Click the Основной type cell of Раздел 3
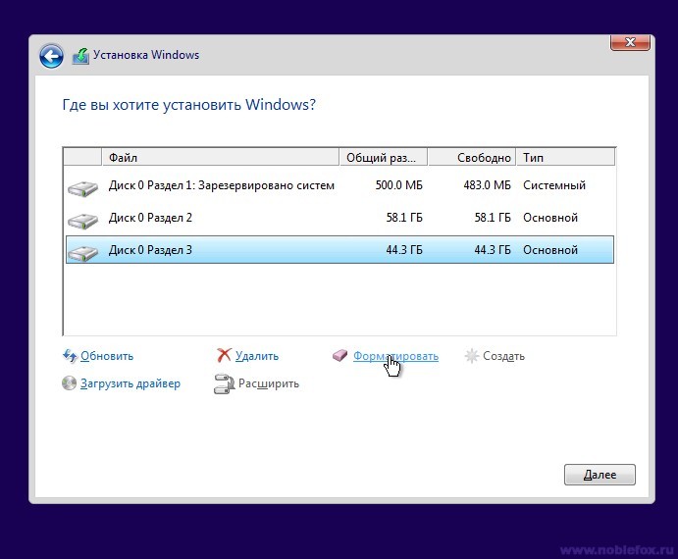This screenshot has width=678, height=559. [550, 250]
